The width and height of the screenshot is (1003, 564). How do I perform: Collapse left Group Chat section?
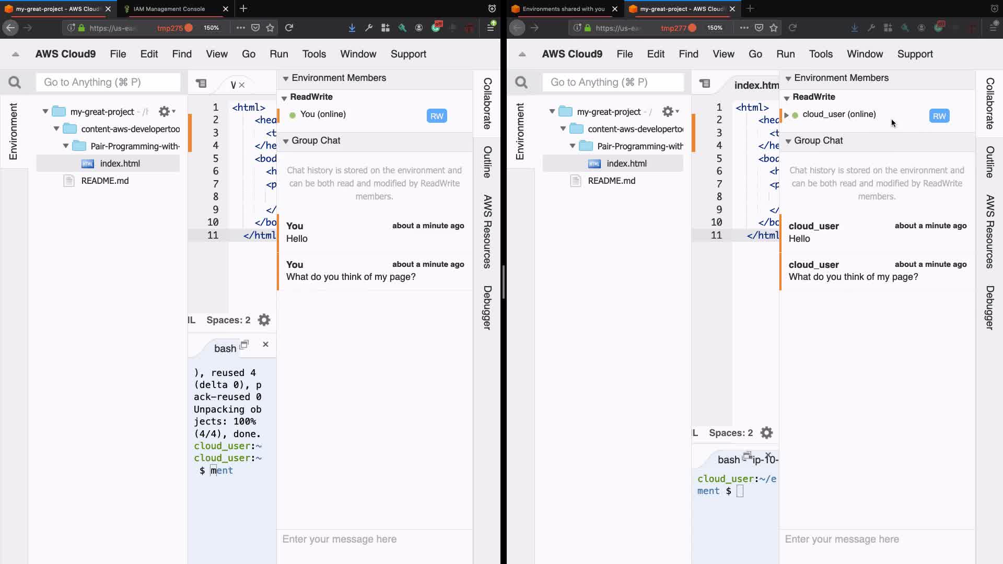point(286,141)
